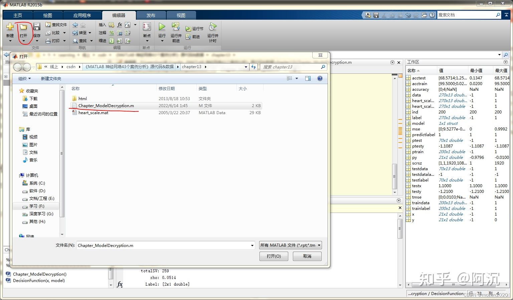Click the New file plus icon
Viewport: 513px width, 300px height.
(10, 27)
